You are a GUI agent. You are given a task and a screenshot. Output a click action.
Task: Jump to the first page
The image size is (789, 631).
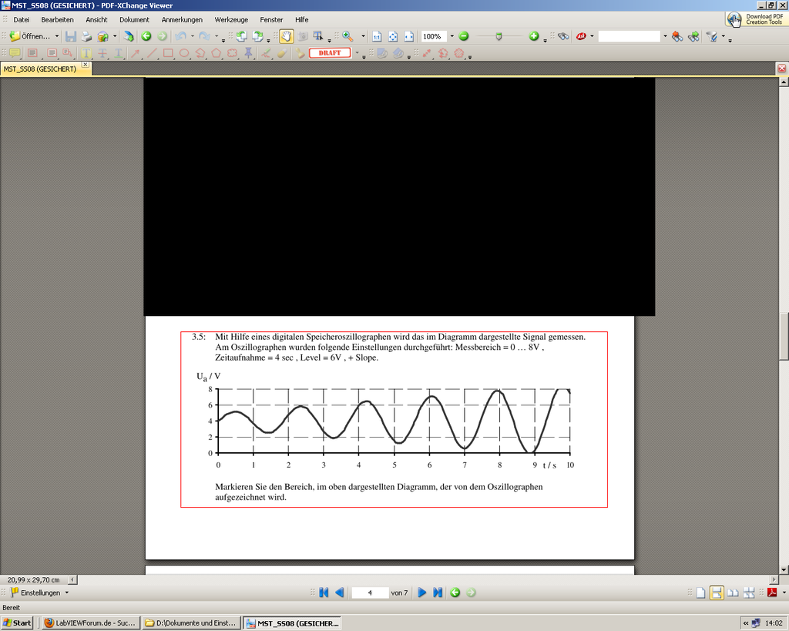[324, 592]
